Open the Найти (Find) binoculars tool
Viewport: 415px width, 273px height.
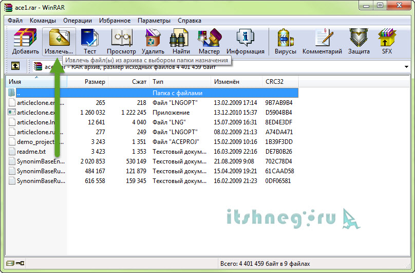tap(181, 42)
